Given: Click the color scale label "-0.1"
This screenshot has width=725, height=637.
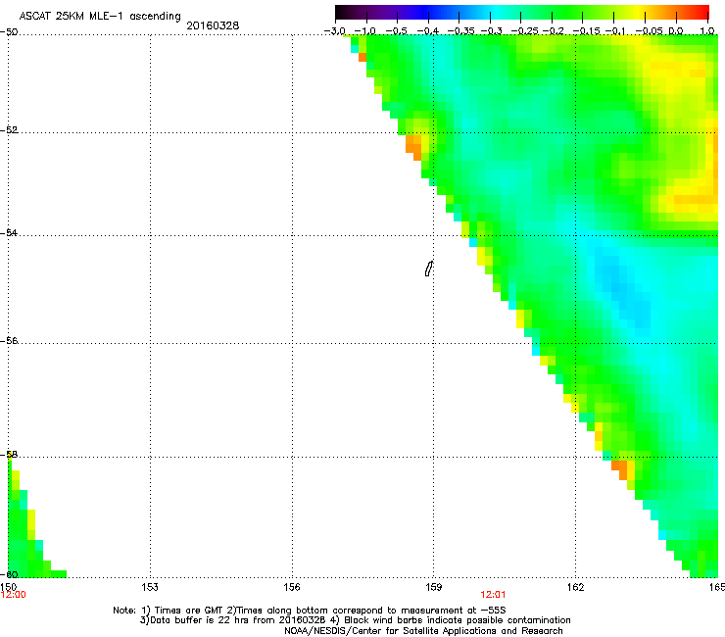Looking at the screenshot, I should pos(615,31).
